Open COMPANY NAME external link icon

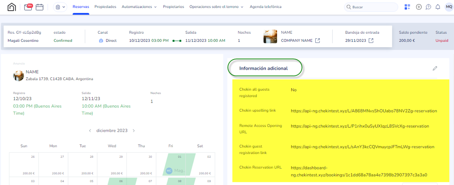click(x=318, y=41)
